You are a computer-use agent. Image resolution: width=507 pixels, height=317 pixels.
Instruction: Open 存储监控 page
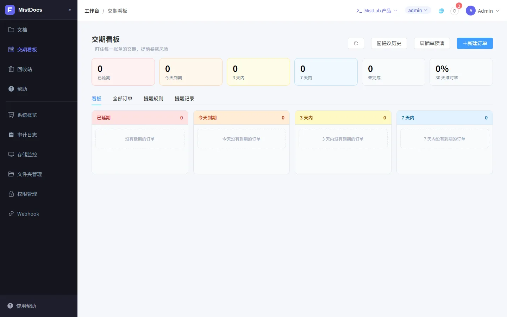[39, 155]
